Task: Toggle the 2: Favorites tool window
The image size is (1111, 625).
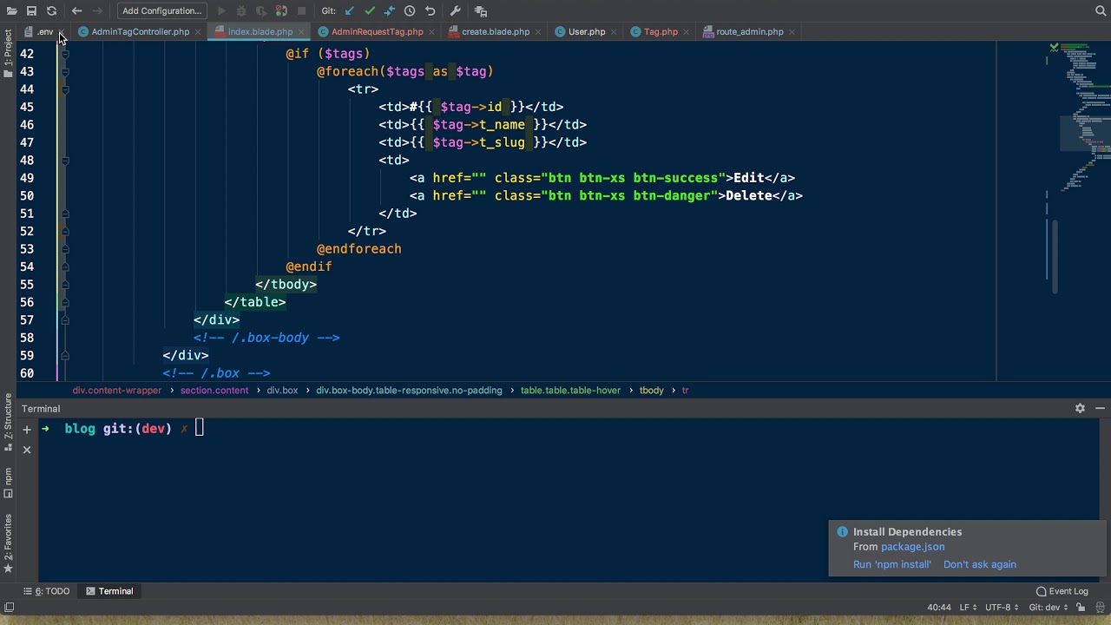Action: pyautogui.click(x=8, y=543)
